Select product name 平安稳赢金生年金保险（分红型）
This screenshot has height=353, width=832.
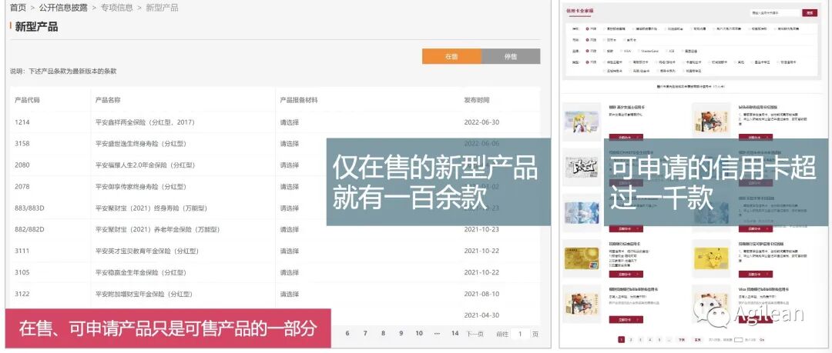coord(141,272)
